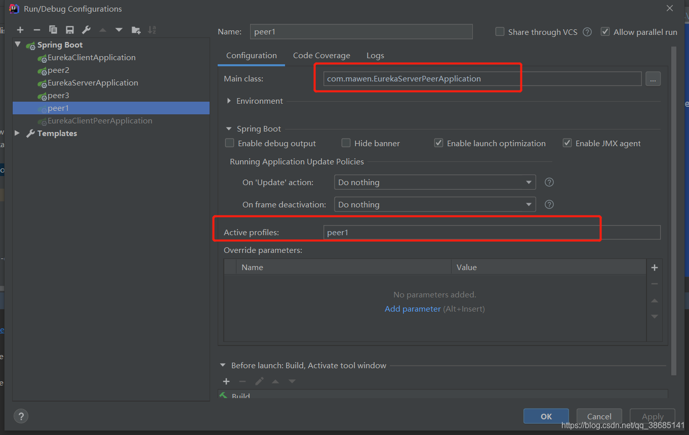
Task: Click the Main class input field
Action: (x=482, y=79)
